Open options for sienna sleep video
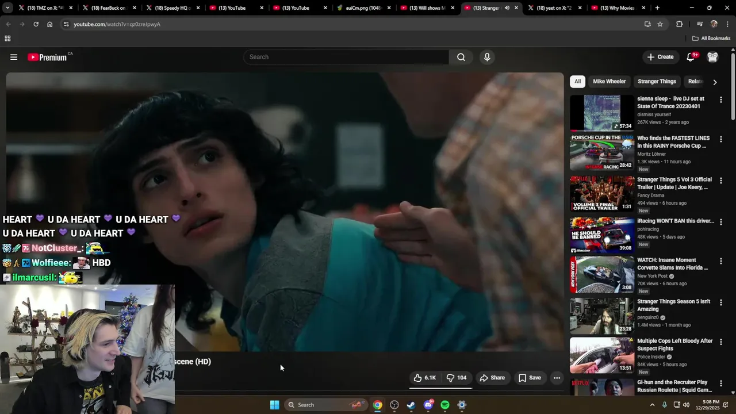Screen dimensions: 736x414 [x=720, y=99]
